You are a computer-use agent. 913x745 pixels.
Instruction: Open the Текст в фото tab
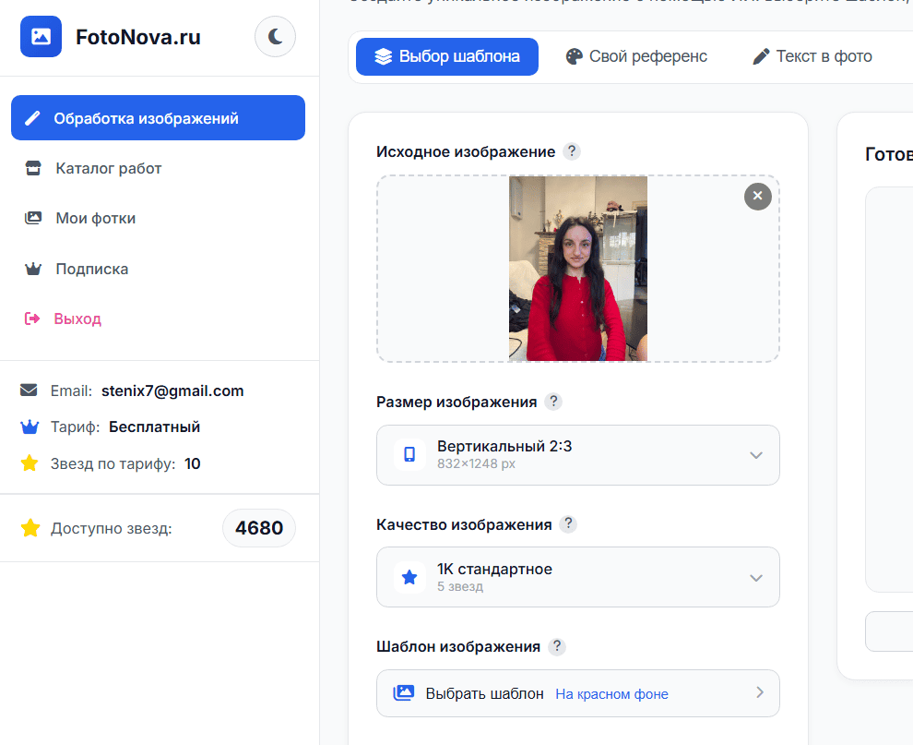click(812, 56)
